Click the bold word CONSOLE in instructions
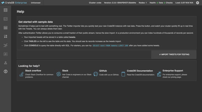Viewport: 202px width, 112px height. (x=33, y=46)
